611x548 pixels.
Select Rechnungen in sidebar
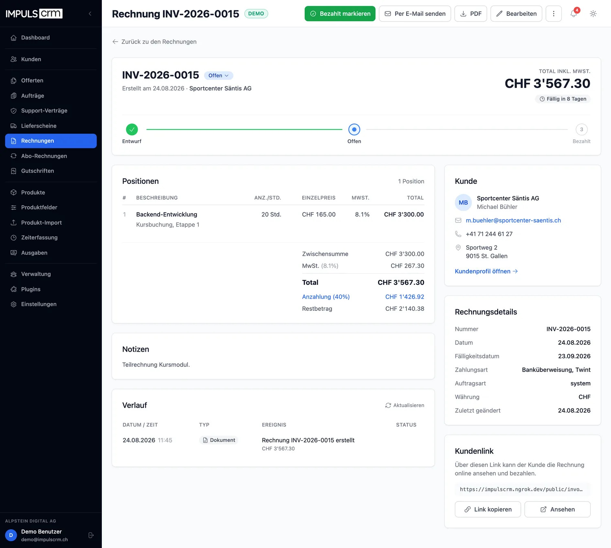(x=51, y=141)
